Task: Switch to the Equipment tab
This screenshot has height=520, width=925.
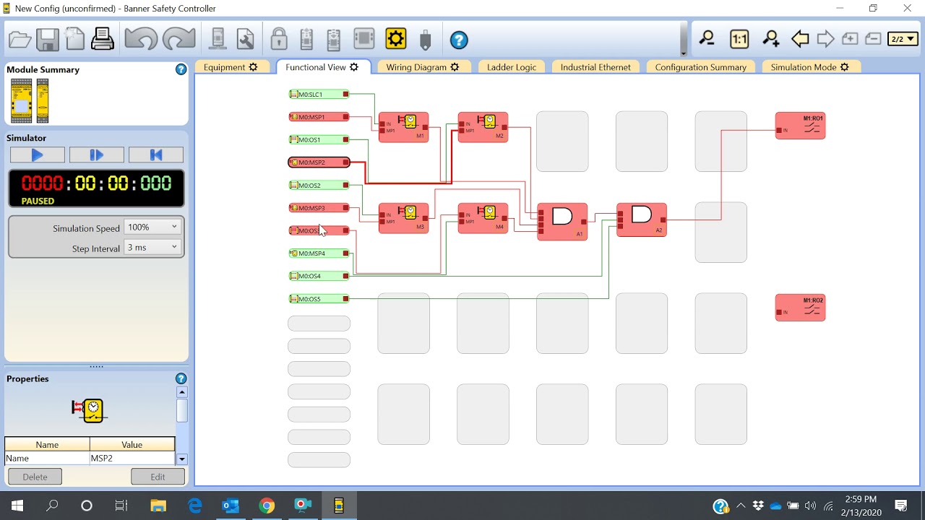Action: [x=231, y=67]
